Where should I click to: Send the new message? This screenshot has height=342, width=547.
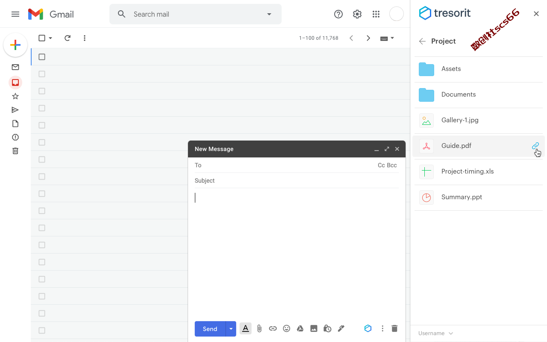click(x=210, y=329)
